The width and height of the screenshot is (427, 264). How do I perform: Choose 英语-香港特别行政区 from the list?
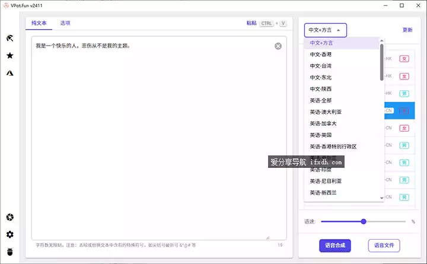pyautogui.click(x=342, y=147)
